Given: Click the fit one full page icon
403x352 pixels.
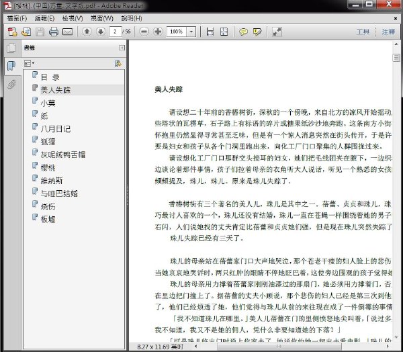Looking at the screenshot, I should [224, 32].
